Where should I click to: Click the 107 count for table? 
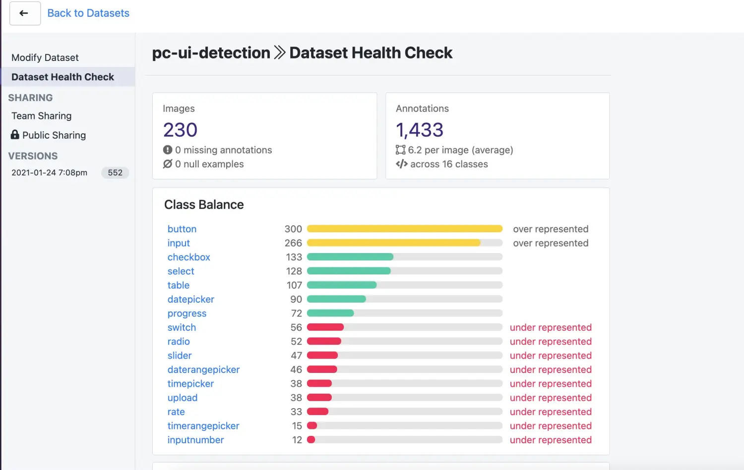[x=294, y=285]
